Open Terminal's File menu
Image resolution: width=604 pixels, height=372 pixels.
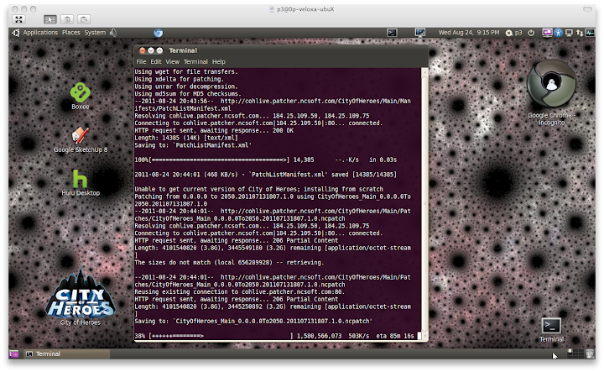click(x=141, y=61)
